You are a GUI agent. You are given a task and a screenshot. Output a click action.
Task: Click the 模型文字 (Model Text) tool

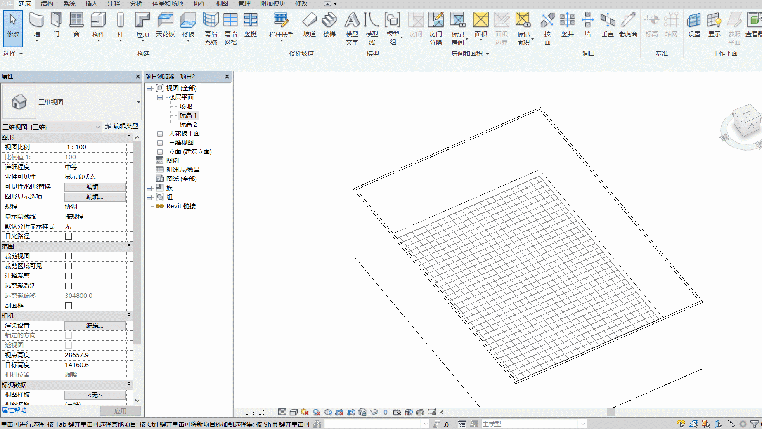[352, 28]
